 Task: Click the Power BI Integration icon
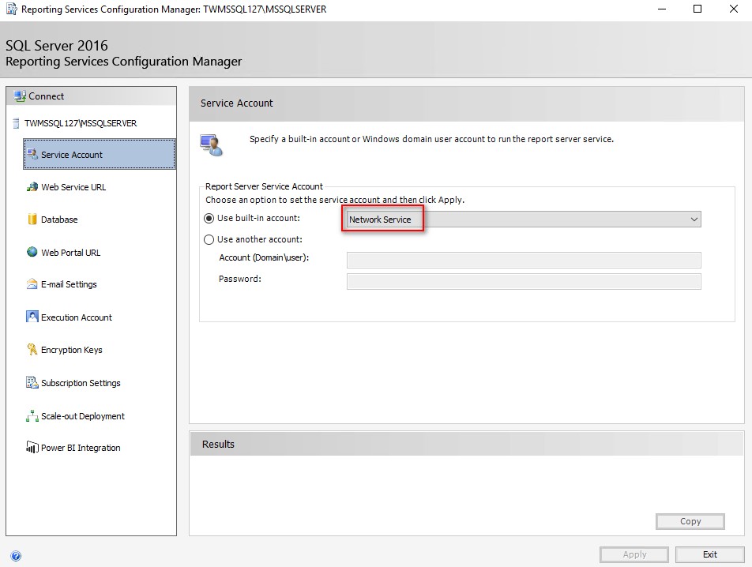tap(32, 447)
